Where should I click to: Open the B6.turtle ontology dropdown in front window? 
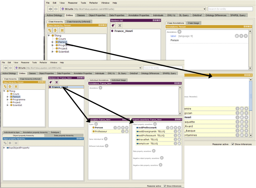(140, 68)
